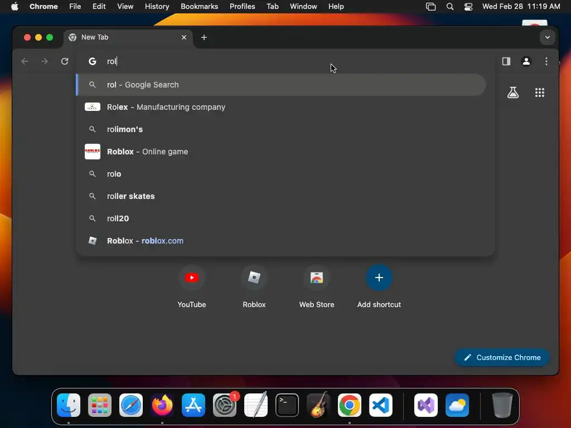Open the cloud weather app in Dock

[457, 405]
